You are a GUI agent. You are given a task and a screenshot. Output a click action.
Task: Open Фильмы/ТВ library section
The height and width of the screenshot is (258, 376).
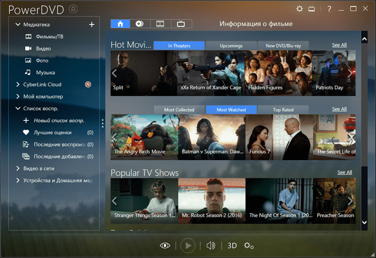click(x=49, y=36)
